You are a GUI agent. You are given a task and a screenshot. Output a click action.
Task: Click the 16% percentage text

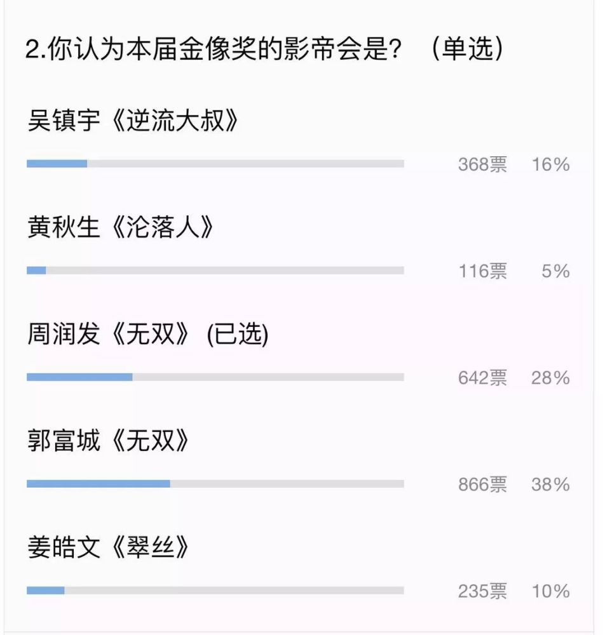click(x=550, y=164)
